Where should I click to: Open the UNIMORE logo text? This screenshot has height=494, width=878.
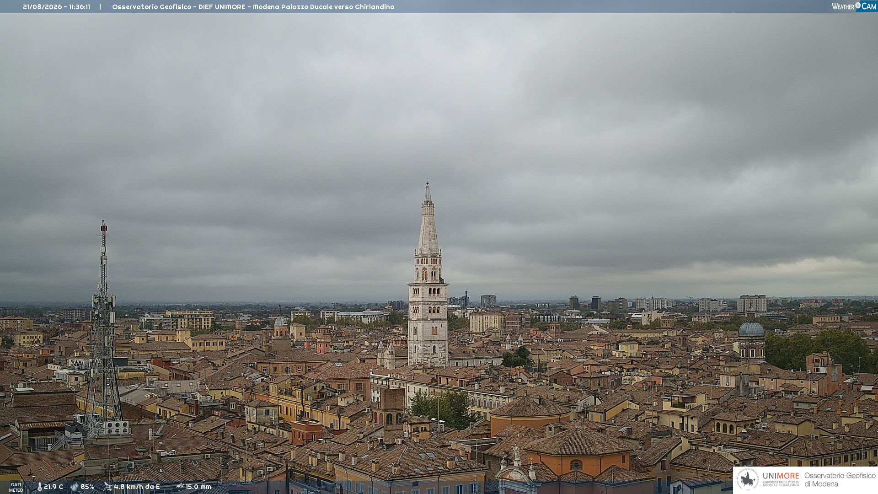(x=781, y=476)
